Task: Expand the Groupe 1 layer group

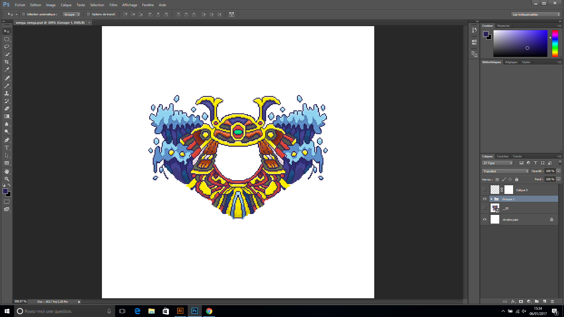Action: click(491, 199)
